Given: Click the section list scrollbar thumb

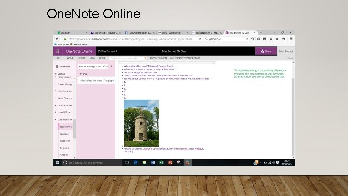Looking at the screenshot, I should click(74, 129).
